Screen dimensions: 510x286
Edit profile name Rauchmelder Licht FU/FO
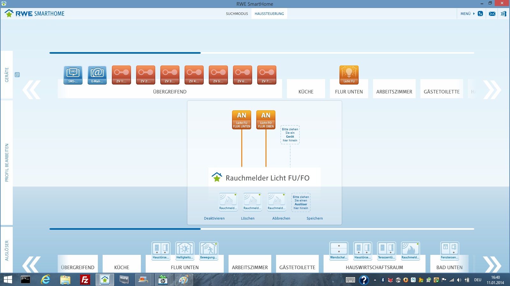pos(267,178)
